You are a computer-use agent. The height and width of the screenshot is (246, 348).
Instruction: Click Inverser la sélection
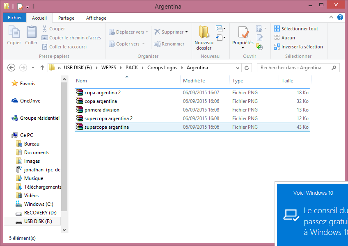click(298, 47)
